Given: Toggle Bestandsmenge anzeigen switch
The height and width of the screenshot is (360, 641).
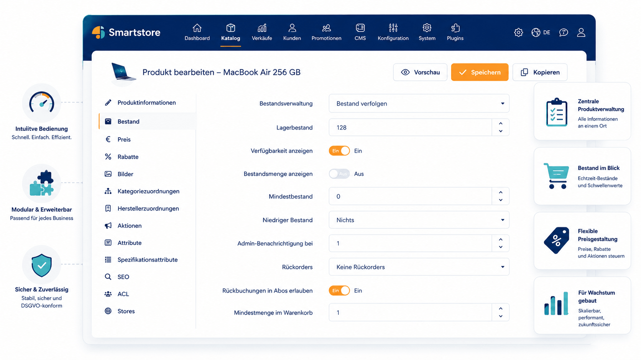Looking at the screenshot, I should pos(339,174).
